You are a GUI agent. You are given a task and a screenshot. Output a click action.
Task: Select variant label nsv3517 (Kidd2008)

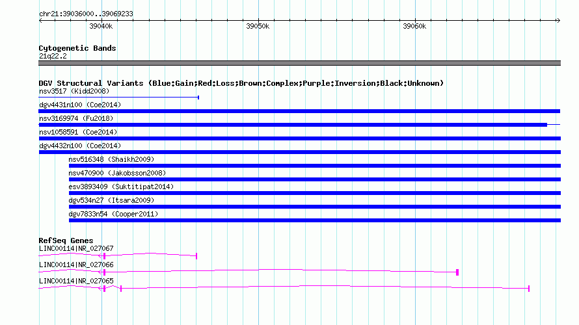point(74,91)
